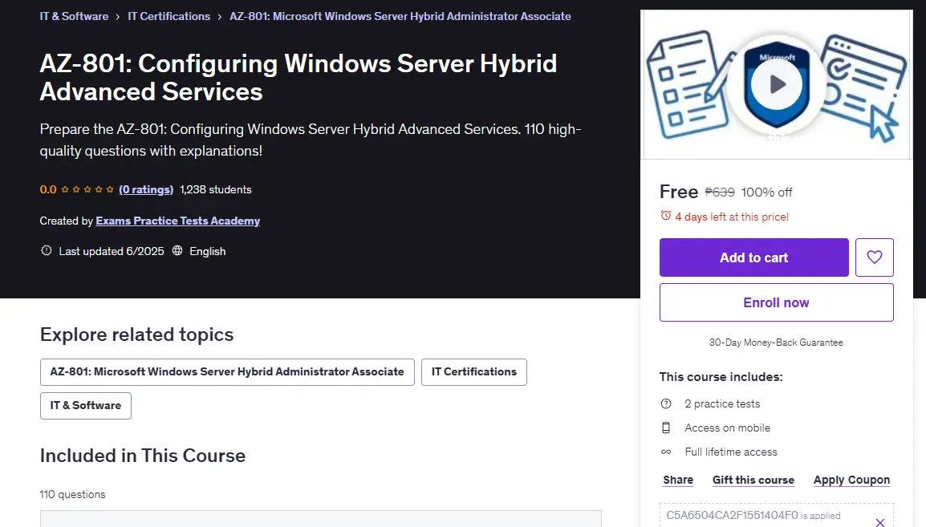This screenshot has width=926, height=527.
Task: Click the 'Access on mobile' text
Action: [728, 428]
